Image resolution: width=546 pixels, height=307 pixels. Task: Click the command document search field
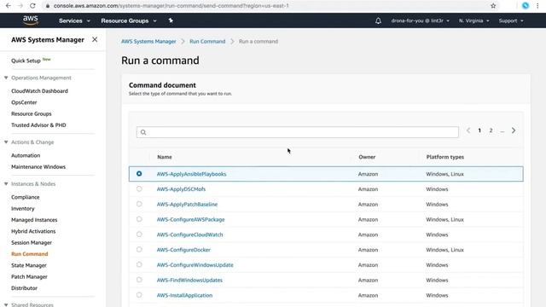pyautogui.click(x=298, y=132)
